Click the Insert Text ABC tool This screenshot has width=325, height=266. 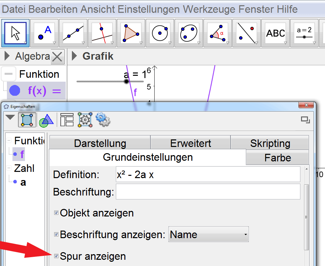click(275, 33)
